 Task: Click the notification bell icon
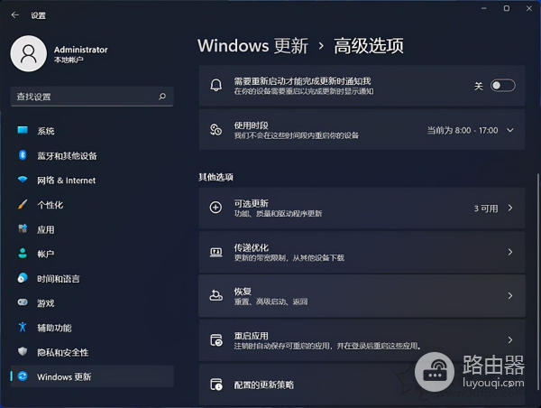point(216,86)
